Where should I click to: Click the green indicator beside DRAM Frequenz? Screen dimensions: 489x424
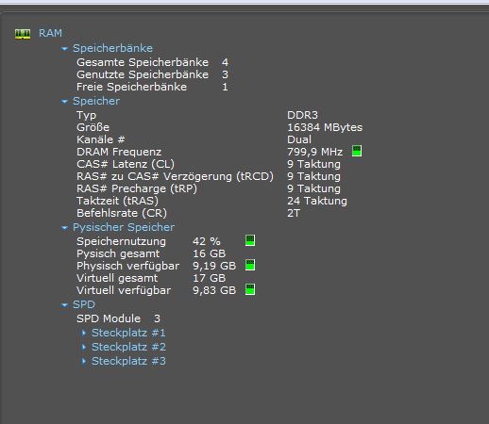(x=357, y=151)
